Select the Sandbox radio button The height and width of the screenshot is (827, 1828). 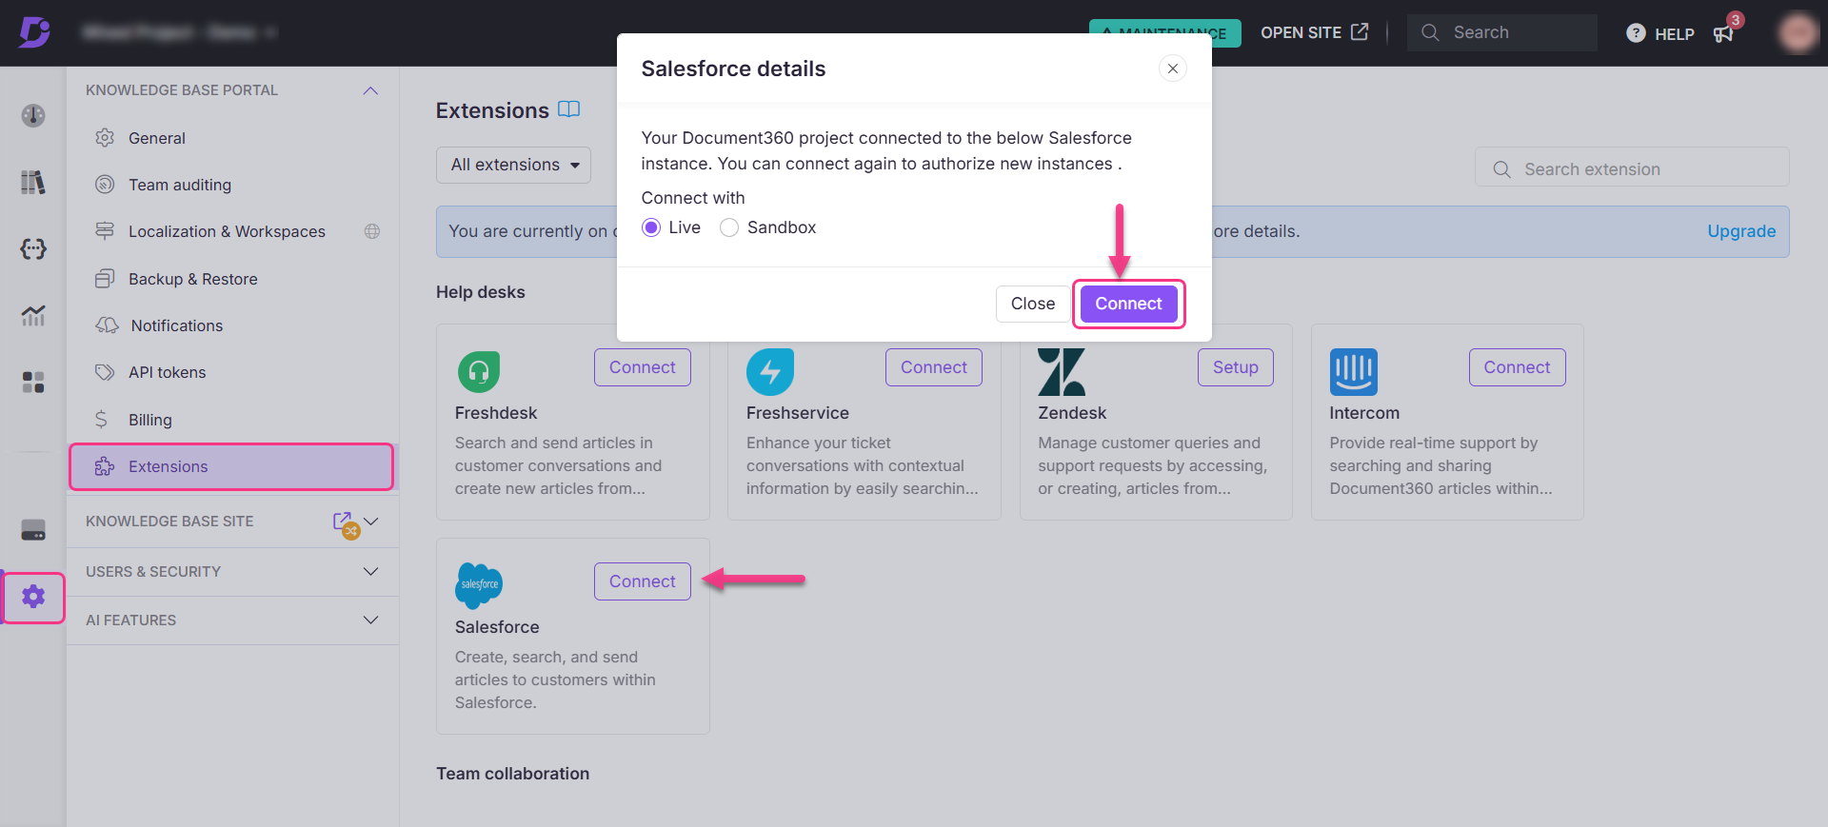[729, 227]
